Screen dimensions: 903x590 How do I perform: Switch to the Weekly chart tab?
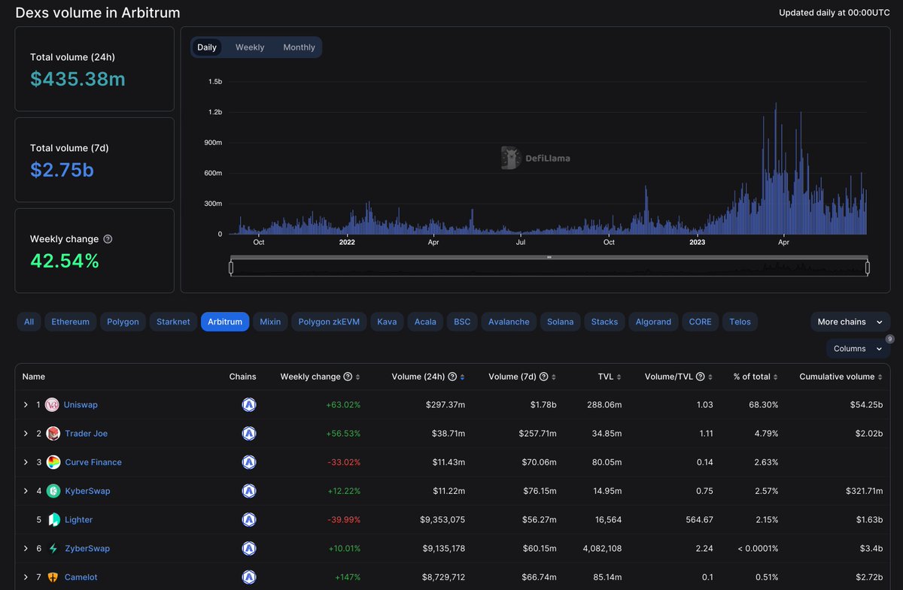pos(249,47)
